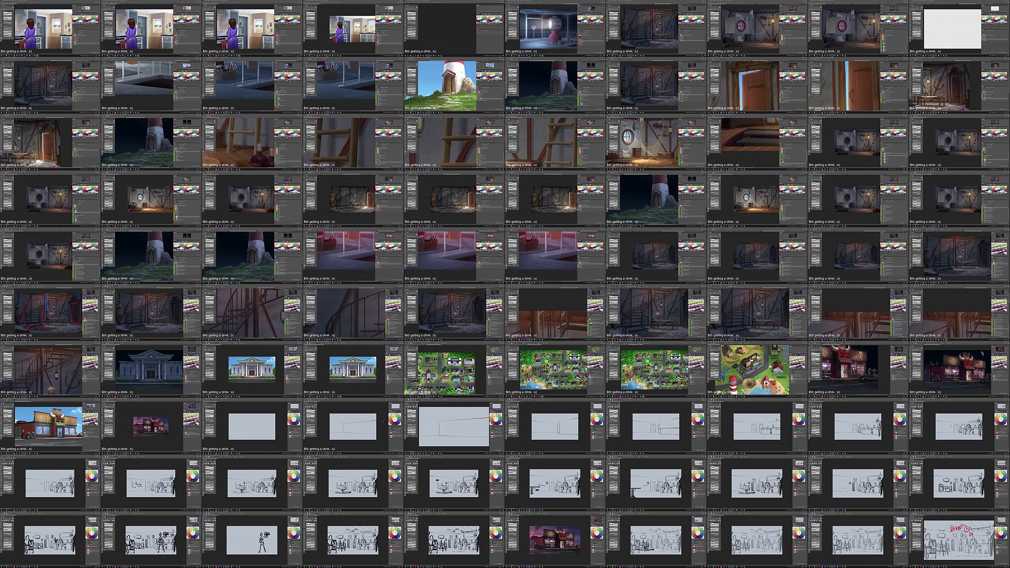Select the night mansion with columns thumbnail

(151, 369)
